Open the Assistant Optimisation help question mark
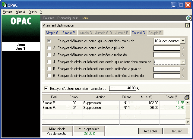 coord(187,26)
